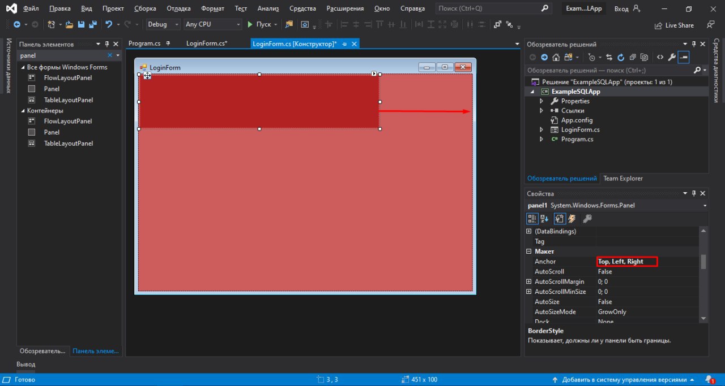Click the blue Refresh icon in Solution Explorer
Viewport: 725px width, 386px height.
620,57
